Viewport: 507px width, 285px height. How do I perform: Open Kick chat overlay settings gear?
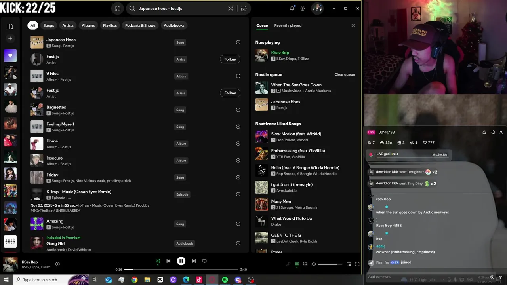coord(493,132)
